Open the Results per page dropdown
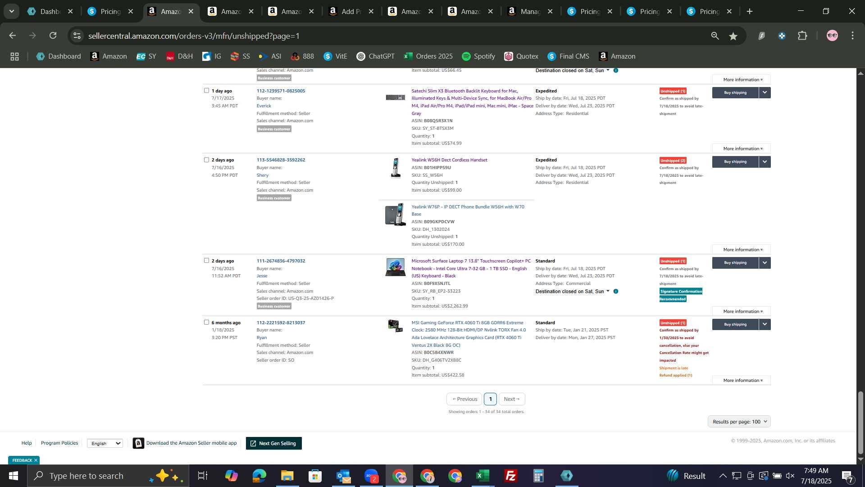 (x=739, y=422)
